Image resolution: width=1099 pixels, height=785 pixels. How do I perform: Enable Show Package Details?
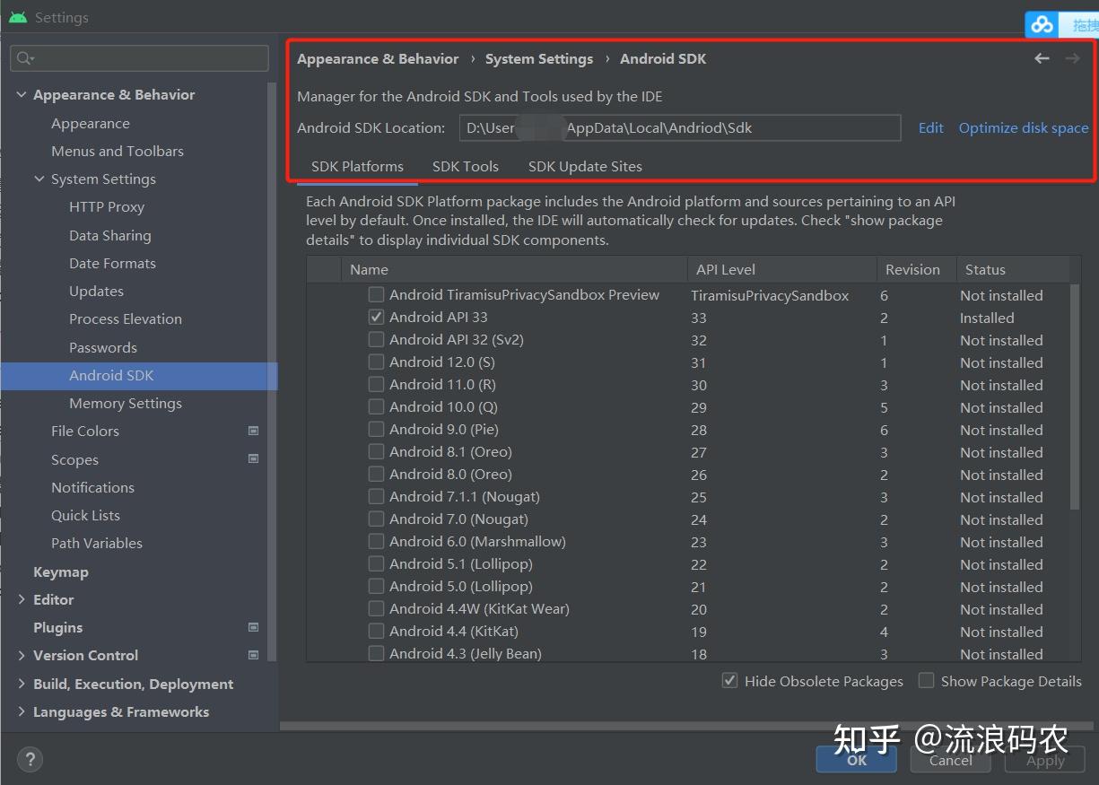(926, 680)
